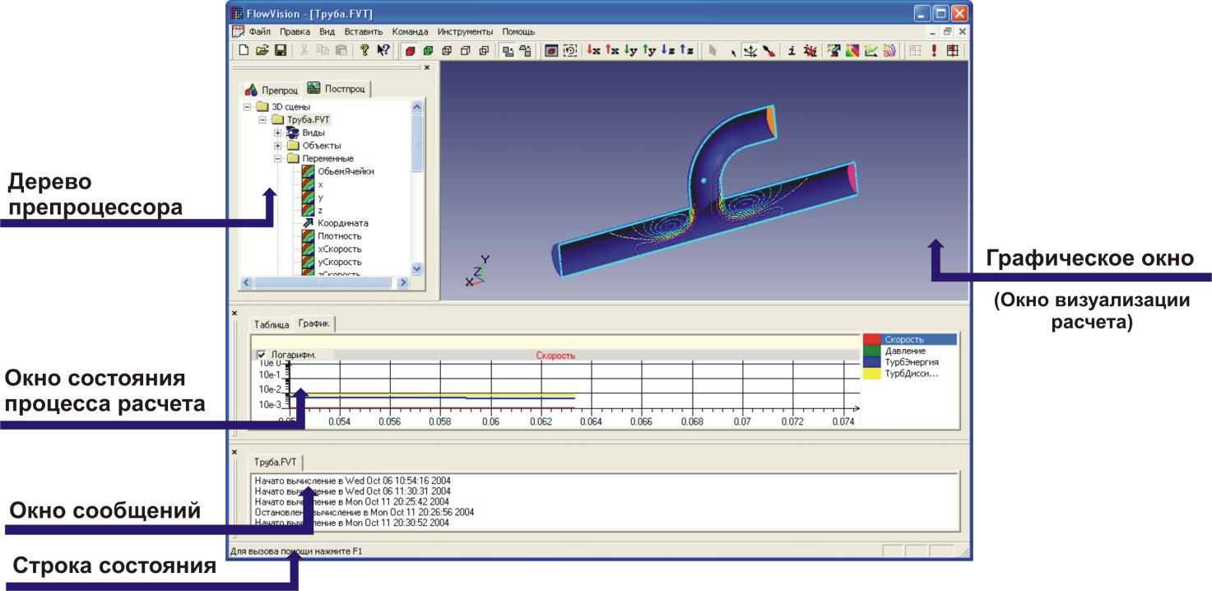
Task: Click the context help arrow-question icon
Action: point(383,50)
